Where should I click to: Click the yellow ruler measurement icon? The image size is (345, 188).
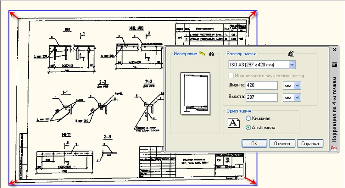point(202,54)
